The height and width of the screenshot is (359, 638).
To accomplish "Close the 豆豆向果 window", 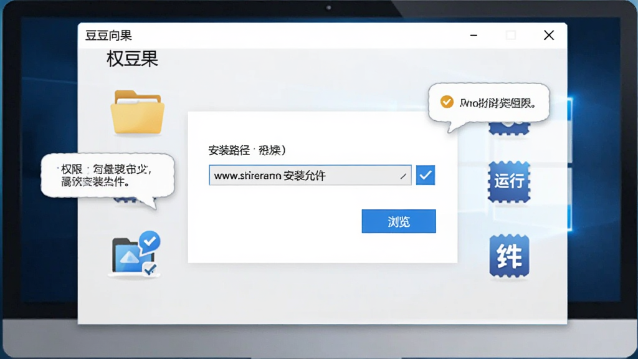I will click(549, 36).
